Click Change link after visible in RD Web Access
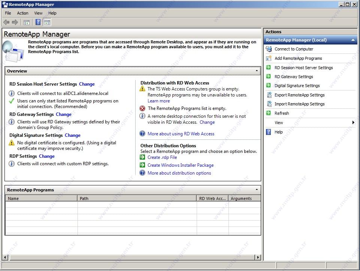The image size is (360, 271). (x=207, y=122)
